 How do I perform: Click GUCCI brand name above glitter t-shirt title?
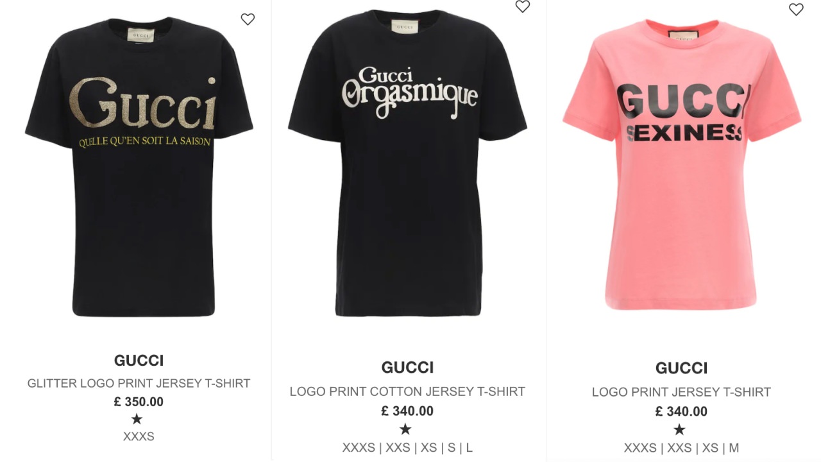pos(139,361)
